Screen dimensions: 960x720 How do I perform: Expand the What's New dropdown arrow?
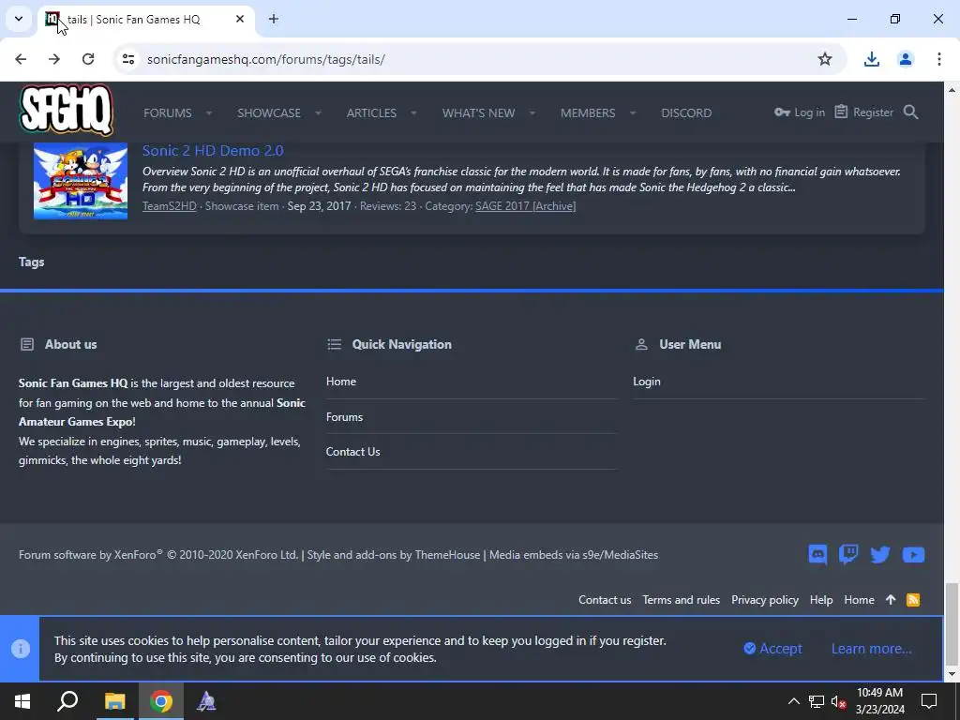(532, 113)
